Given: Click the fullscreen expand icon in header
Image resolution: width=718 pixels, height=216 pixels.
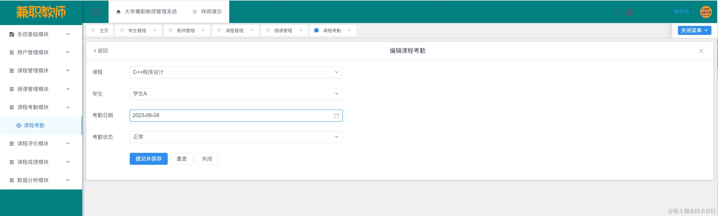Looking at the screenshot, I should coord(618,12).
